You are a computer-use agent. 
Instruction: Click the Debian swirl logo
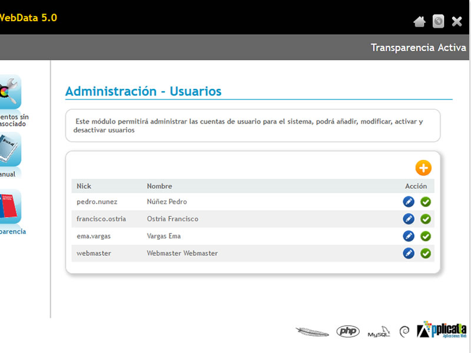[403, 331]
